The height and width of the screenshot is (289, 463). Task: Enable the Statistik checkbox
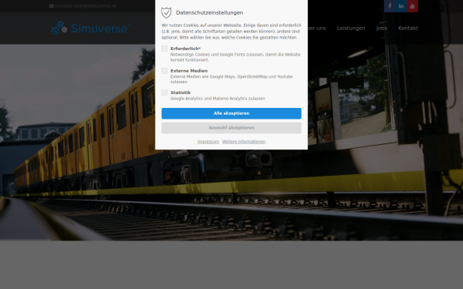(164, 92)
